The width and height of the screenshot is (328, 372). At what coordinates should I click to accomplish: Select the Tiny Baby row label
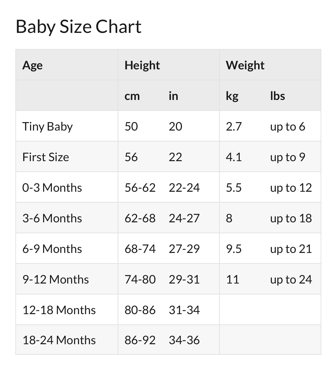[47, 126]
